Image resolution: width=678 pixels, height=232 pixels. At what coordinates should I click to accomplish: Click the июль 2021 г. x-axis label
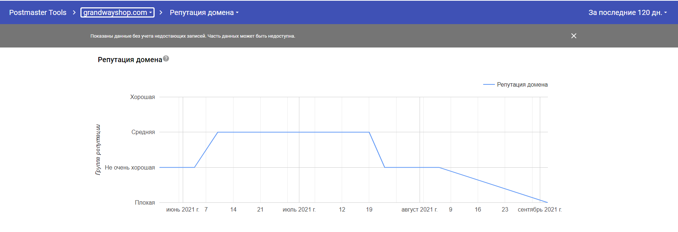(299, 209)
